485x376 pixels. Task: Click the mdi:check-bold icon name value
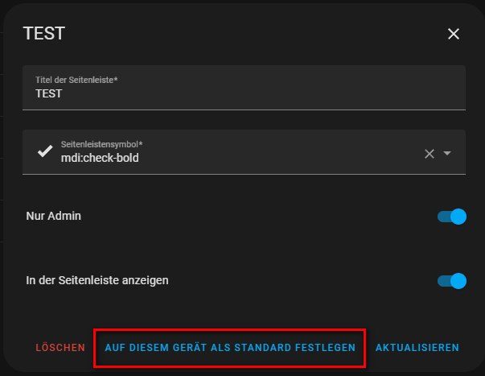(100, 159)
